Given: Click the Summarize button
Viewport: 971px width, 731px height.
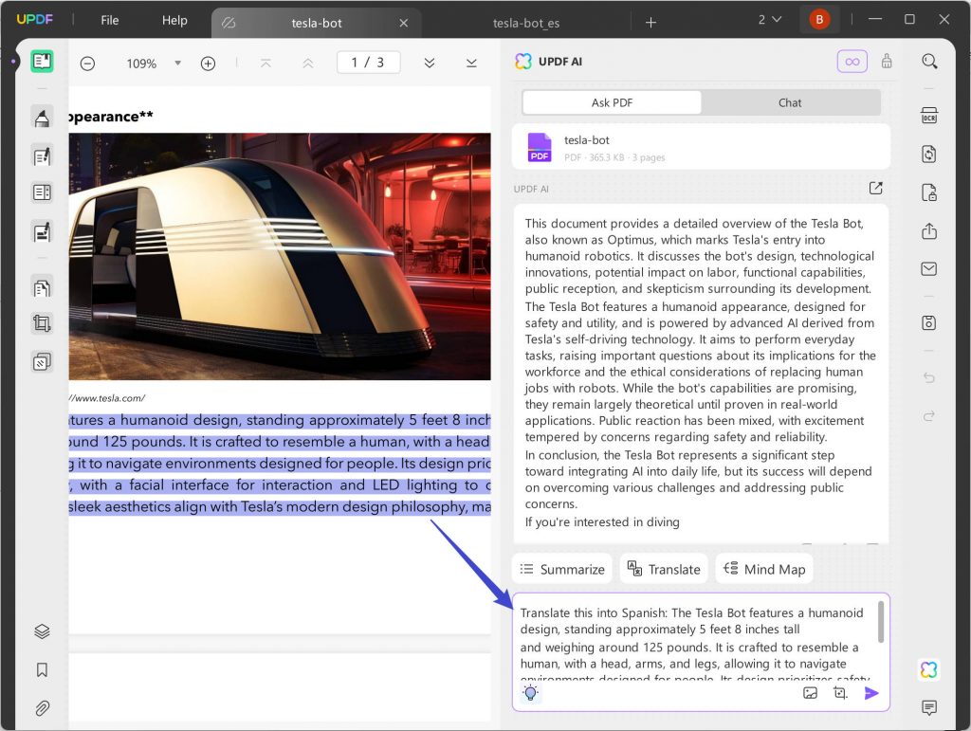Looking at the screenshot, I should tap(561, 568).
